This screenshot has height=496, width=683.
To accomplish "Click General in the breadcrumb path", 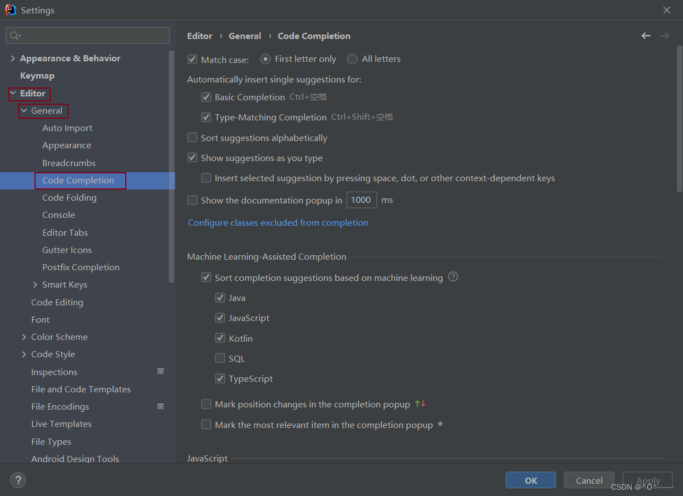I will click(x=245, y=36).
